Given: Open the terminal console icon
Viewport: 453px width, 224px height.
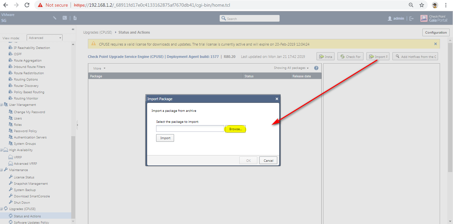Looking at the screenshot, I should (x=65, y=18).
